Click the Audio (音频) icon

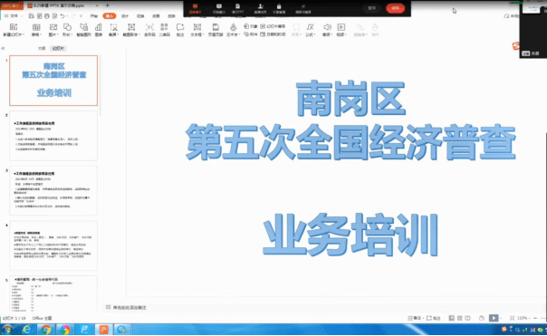pyautogui.click(x=327, y=27)
